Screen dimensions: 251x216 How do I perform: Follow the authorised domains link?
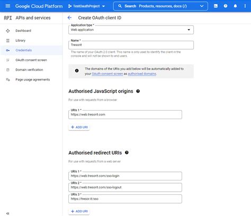142,74
